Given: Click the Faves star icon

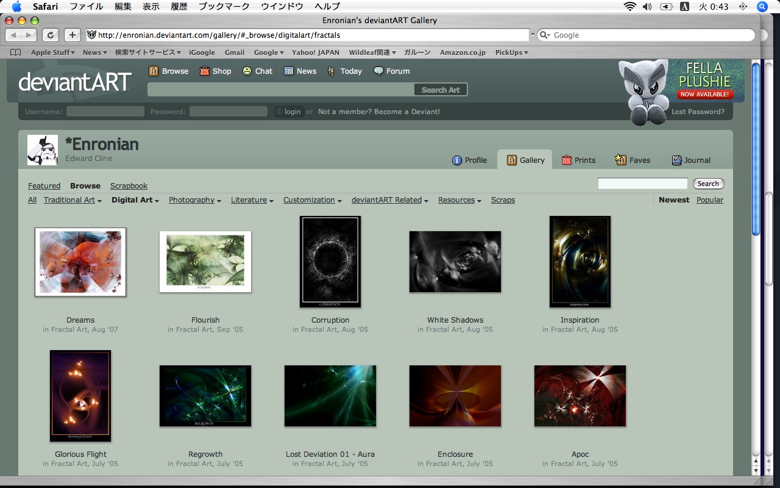Looking at the screenshot, I should [x=620, y=160].
